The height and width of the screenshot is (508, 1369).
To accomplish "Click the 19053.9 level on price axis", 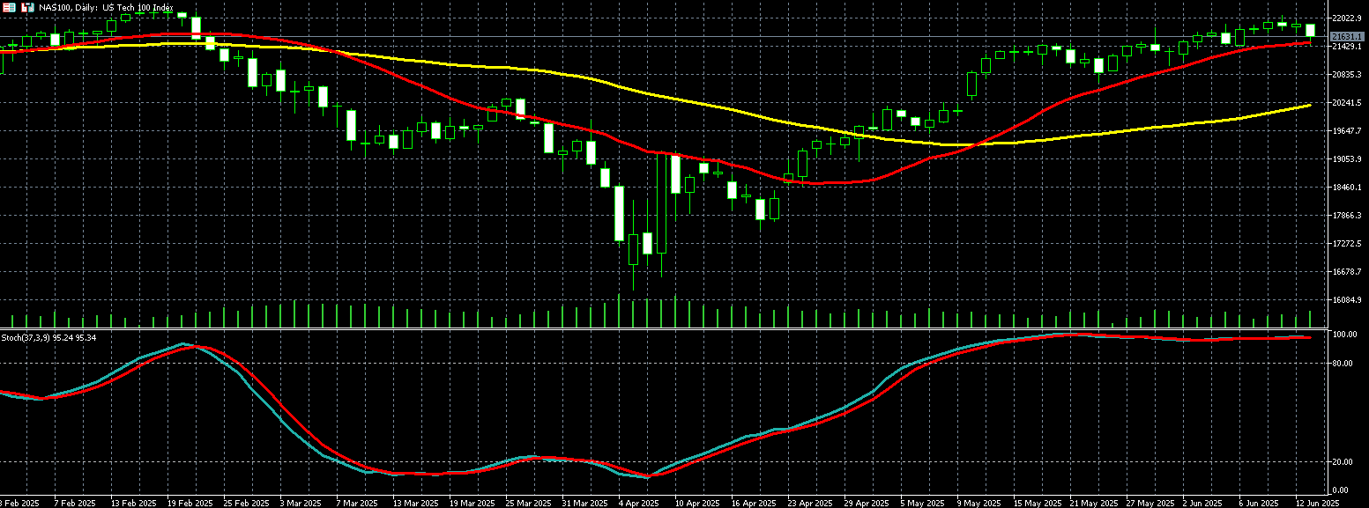I will pos(1348,159).
